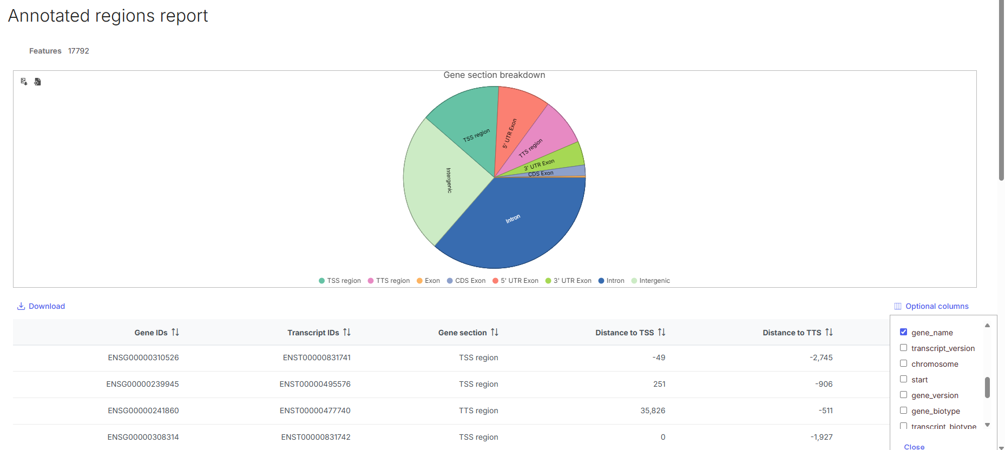Click the Download link above table
Image resolution: width=1005 pixels, height=450 pixels.
click(41, 306)
